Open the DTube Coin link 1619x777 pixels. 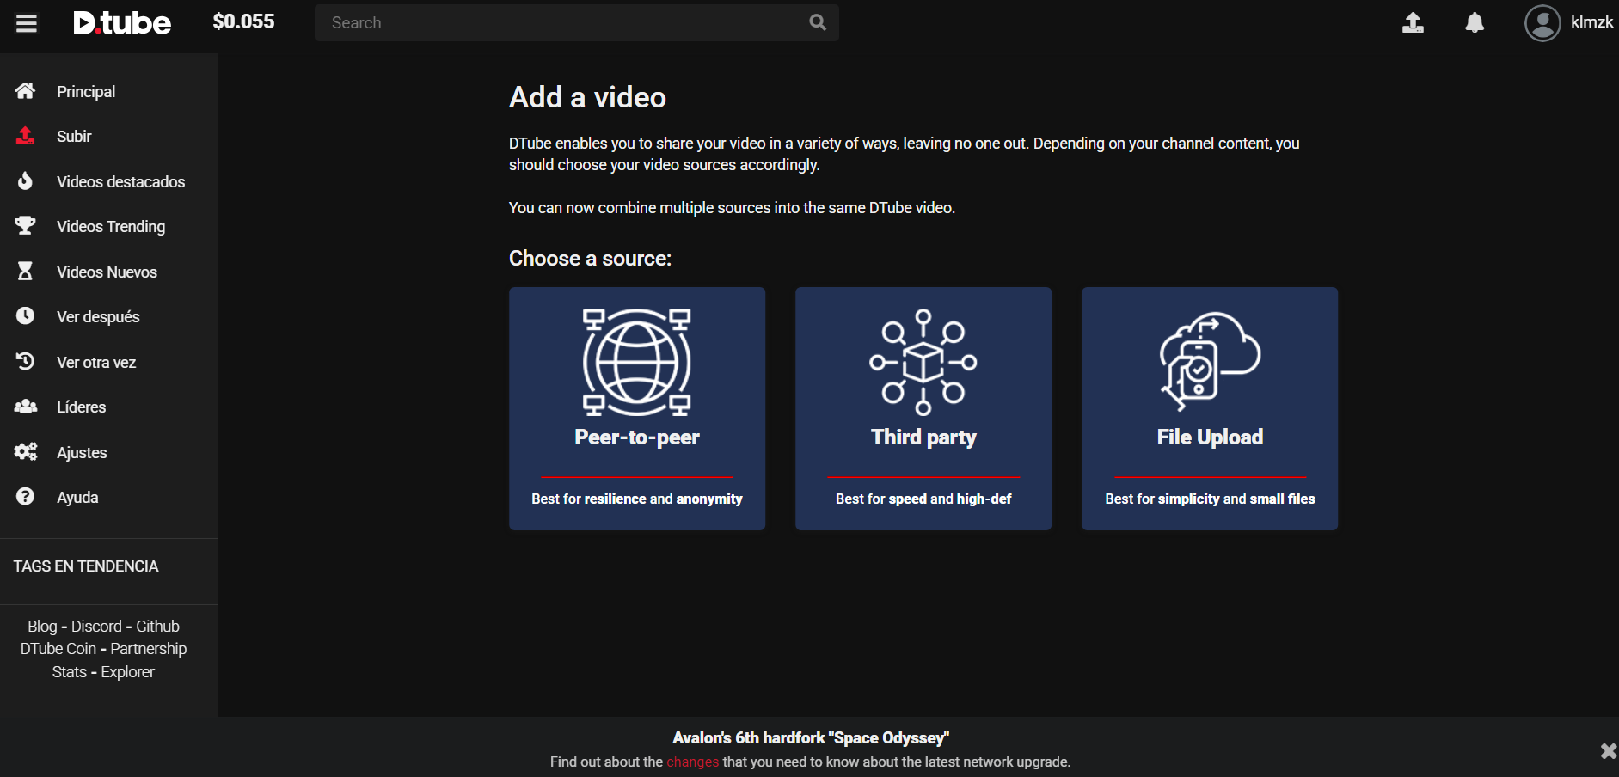point(58,649)
